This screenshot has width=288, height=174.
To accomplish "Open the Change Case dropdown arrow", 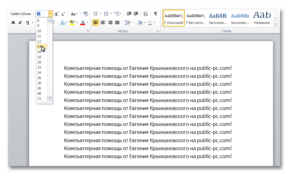I will [x=77, y=14].
